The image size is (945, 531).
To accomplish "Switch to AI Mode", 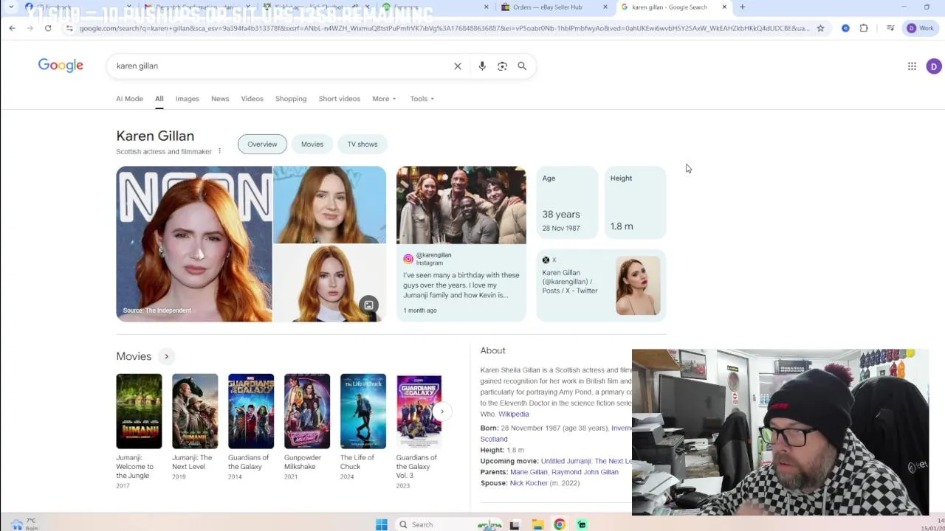I will coord(129,99).
